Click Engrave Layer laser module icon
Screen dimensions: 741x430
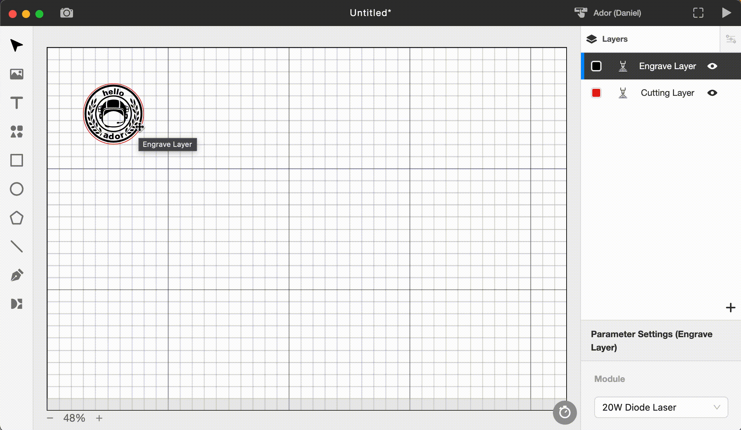pos(623,66)
